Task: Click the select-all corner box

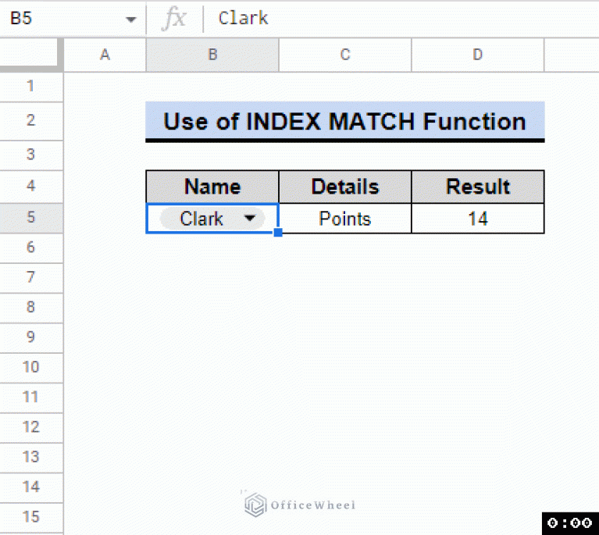Action: [x=30, y=55]
